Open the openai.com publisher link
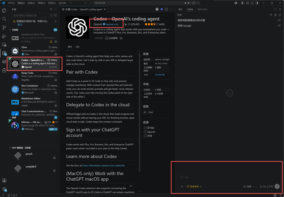Viewport: 284px width, 197px height. [112, 24]
